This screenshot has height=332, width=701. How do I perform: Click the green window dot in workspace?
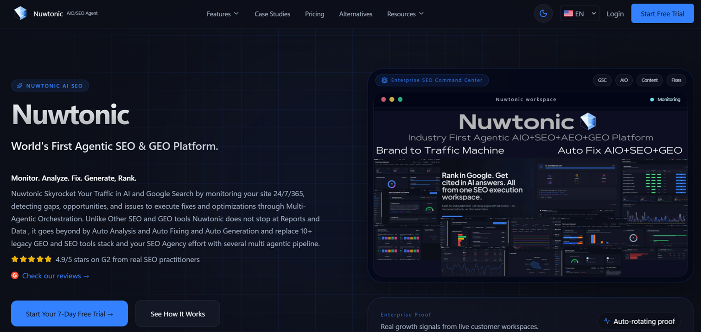[x=400, y=99]
